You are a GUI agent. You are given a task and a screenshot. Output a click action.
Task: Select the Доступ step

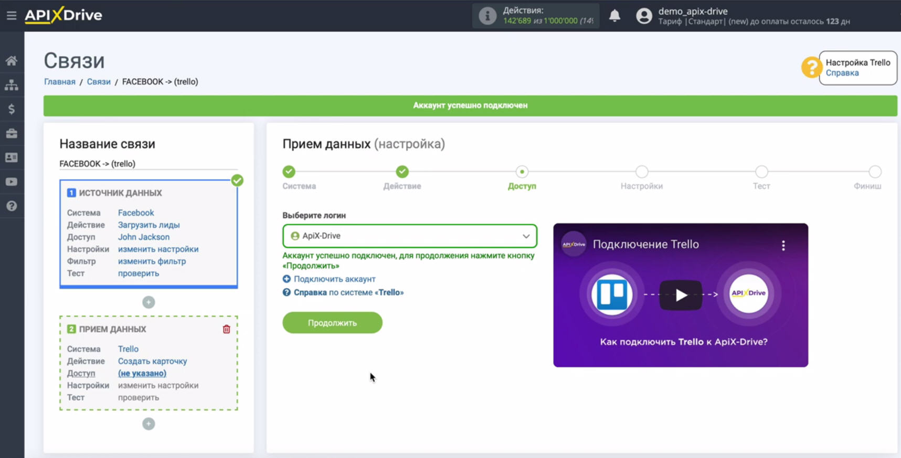(522, 171)
